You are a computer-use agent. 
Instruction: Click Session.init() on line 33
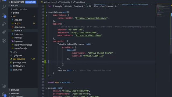66,70
